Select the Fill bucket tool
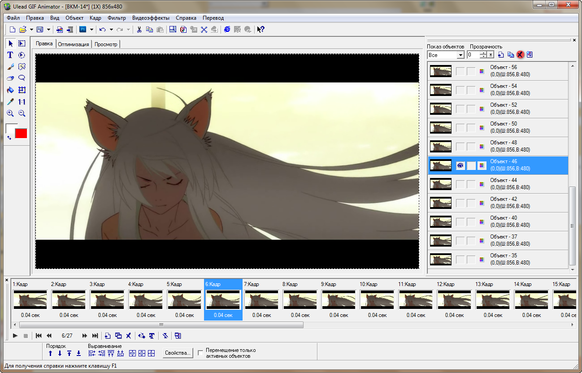The height and width of the screenshot is (373, 582). point(10,90)
